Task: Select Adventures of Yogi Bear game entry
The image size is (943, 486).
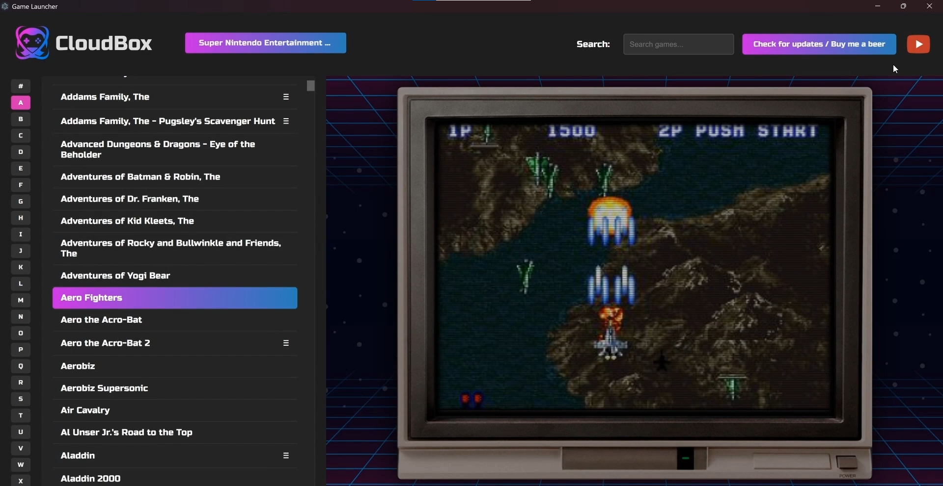Action: click(x=115, y=276)
